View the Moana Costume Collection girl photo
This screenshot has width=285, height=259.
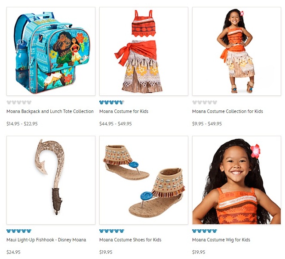(236, 51)
